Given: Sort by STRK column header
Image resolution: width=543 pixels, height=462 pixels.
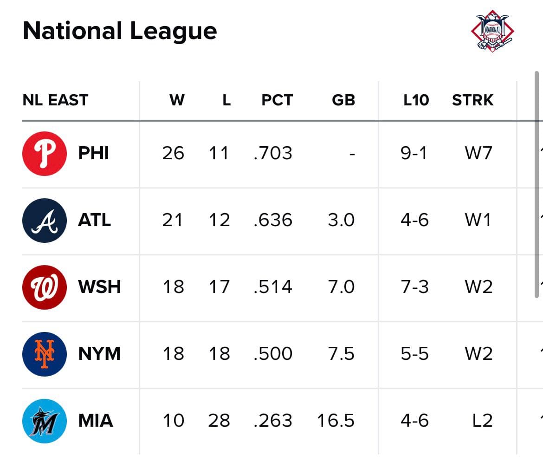Looking at the screenshot, I should [x=472, y=100].
